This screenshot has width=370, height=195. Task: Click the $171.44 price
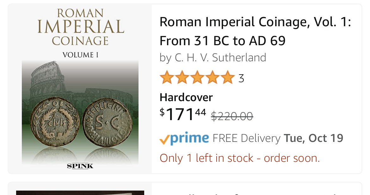click(183, 114)
